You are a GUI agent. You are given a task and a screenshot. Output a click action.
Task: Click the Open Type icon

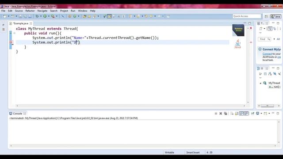point(84,16)
